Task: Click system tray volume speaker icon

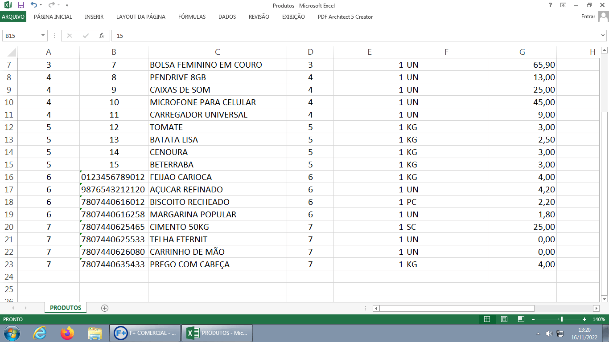Action: coord(549,334)
